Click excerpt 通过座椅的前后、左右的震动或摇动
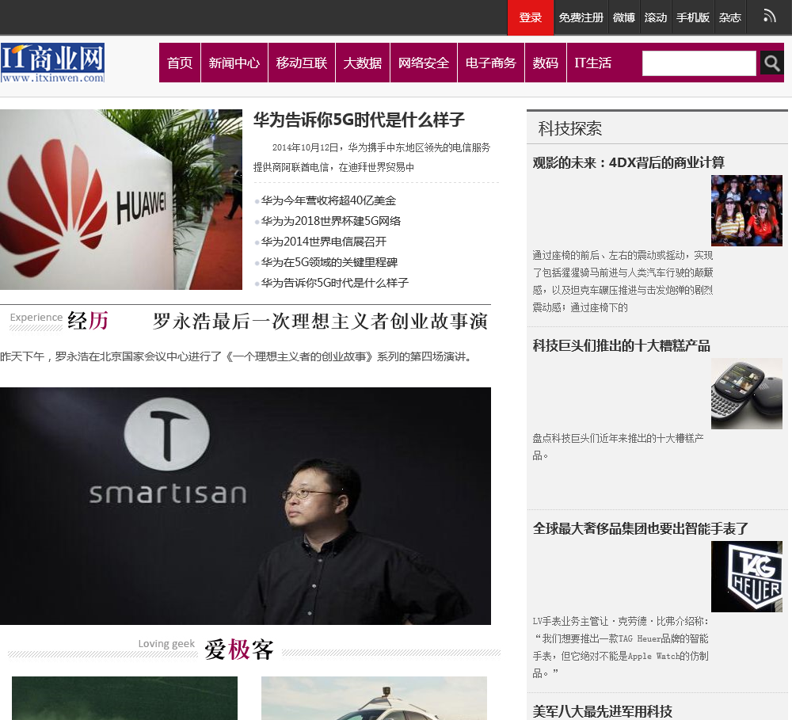This screenshot has height=720, width=792. pos(623,281)
